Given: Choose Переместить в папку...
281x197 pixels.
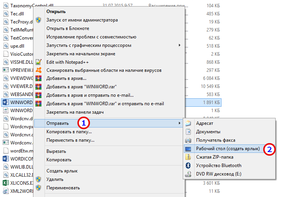Looking at the screenshot, I should click(70, 140).
